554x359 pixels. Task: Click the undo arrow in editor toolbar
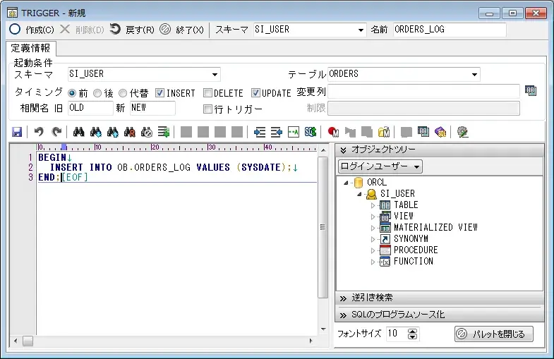[x=39, y=132]
